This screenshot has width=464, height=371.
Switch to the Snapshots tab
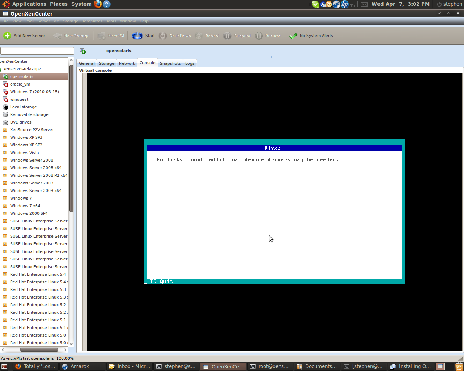170,63
